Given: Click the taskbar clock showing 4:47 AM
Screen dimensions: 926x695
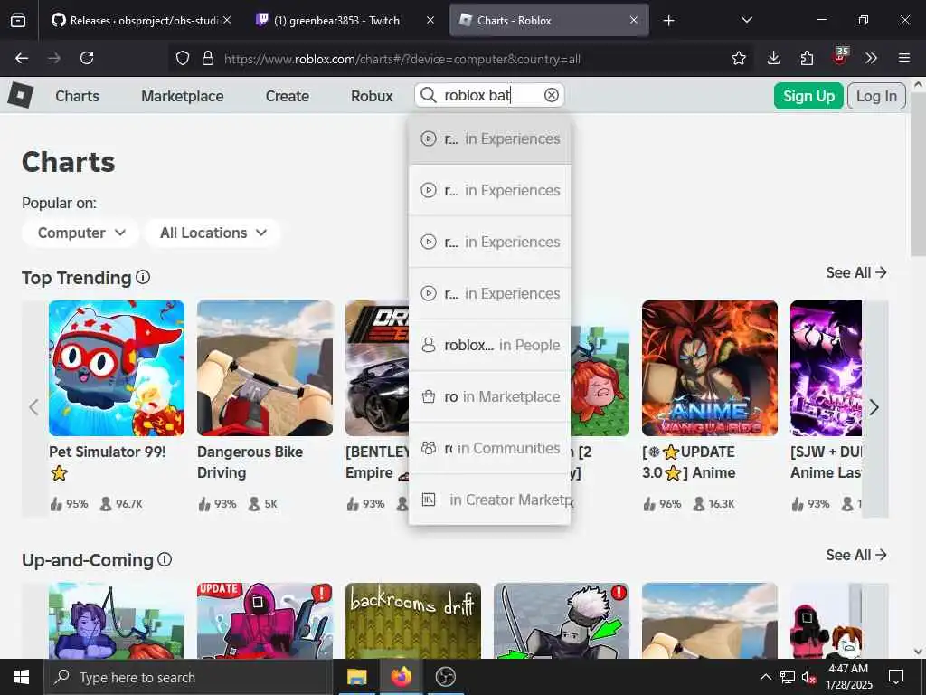Looking at the screenshot, I should pos(848,677).
